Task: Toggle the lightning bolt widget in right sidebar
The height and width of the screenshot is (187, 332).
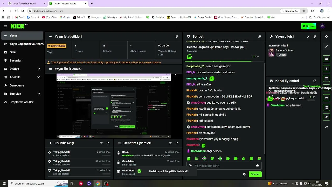Action: click(326, 69)
